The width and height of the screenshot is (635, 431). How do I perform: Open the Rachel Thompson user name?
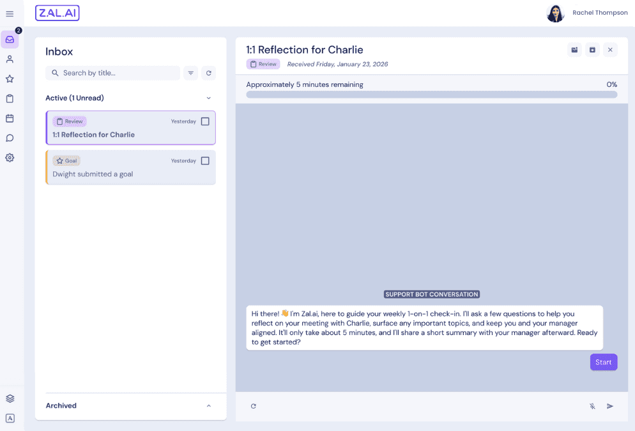(x=600, y=13)
